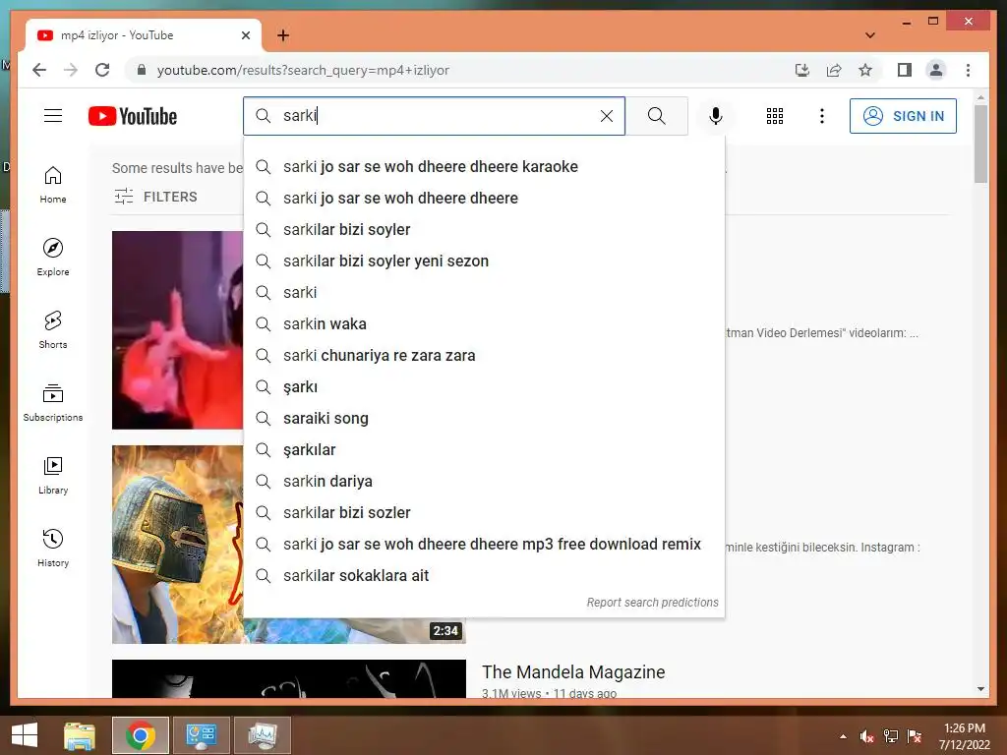Toggle Chrome side panel icon
Screen dimensions: 1007x755
905,70
